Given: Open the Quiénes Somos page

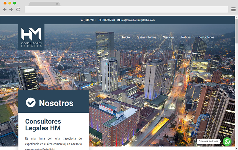Looking at the screenshot, I should click(x=146, y=37).
